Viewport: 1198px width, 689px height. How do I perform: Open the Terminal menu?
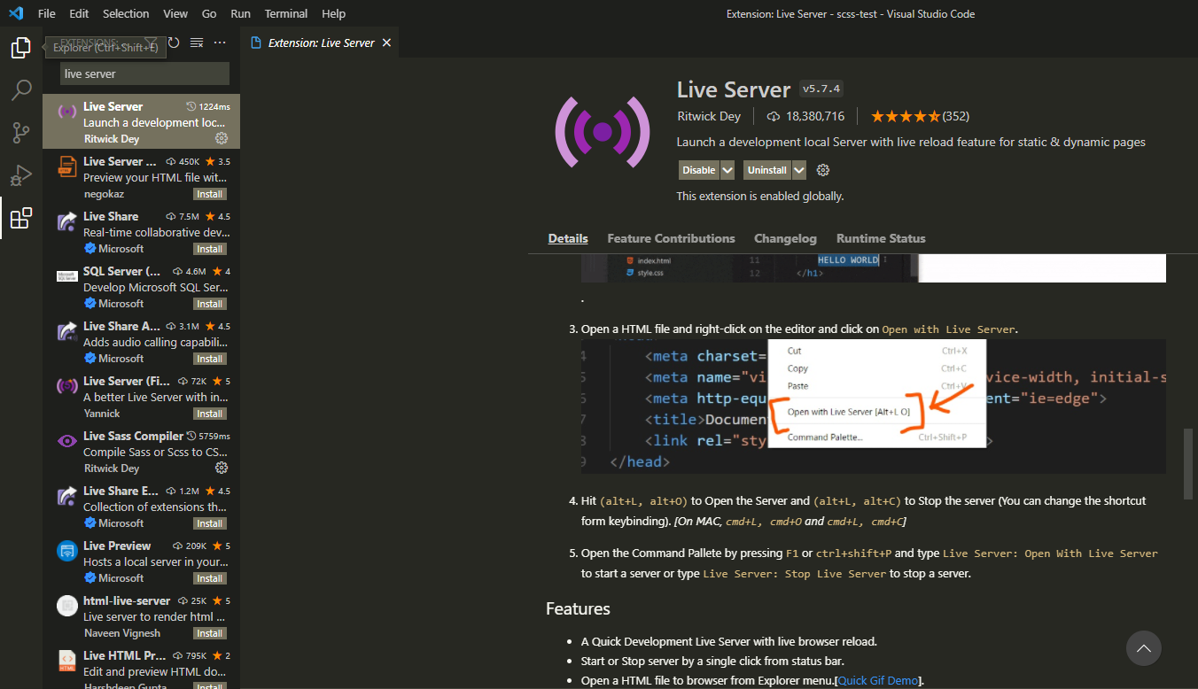[286, 13]
